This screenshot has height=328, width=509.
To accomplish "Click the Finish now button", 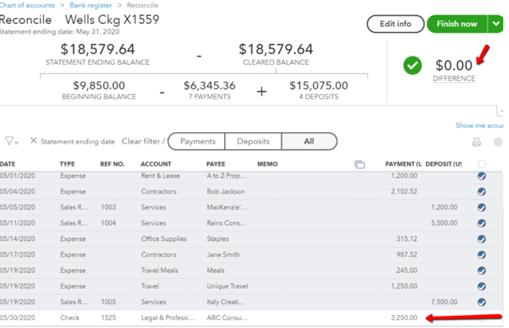I will pyautogui.click(x=456, y=24).
